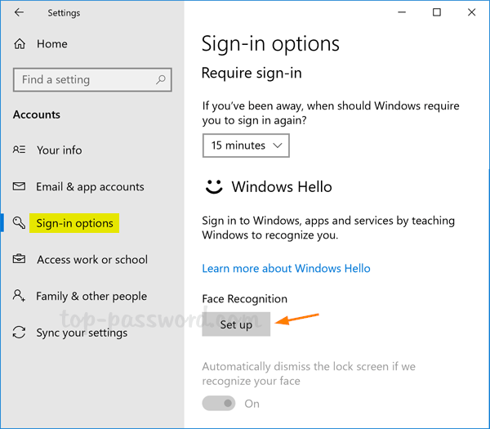Viewport: 490px width, 429px height.
Task: Open the 15 minutes require sign-in dropdown
Action: coord(246,145)
